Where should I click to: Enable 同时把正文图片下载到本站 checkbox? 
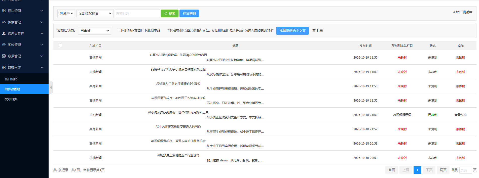tap(118, 30)
